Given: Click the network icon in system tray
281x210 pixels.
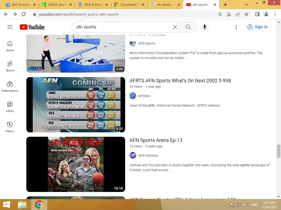Looking at the screenshot, I should [x=238, y=205].
